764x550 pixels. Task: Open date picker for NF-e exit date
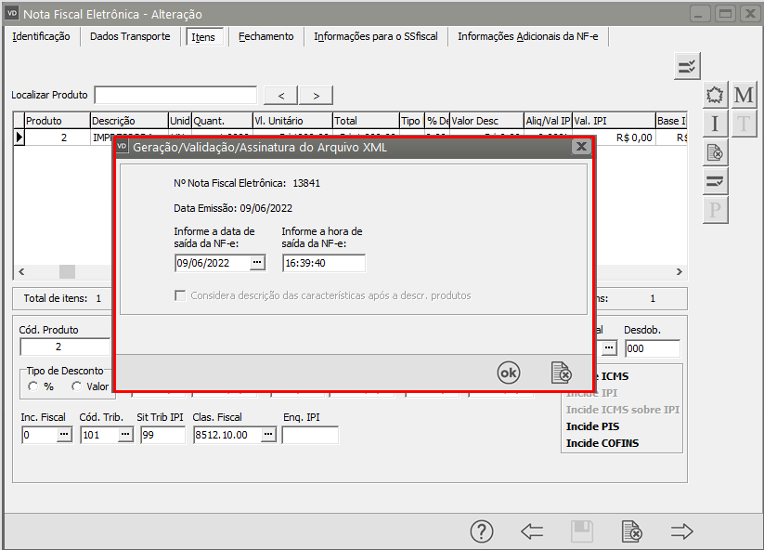[x=258, y=263]
